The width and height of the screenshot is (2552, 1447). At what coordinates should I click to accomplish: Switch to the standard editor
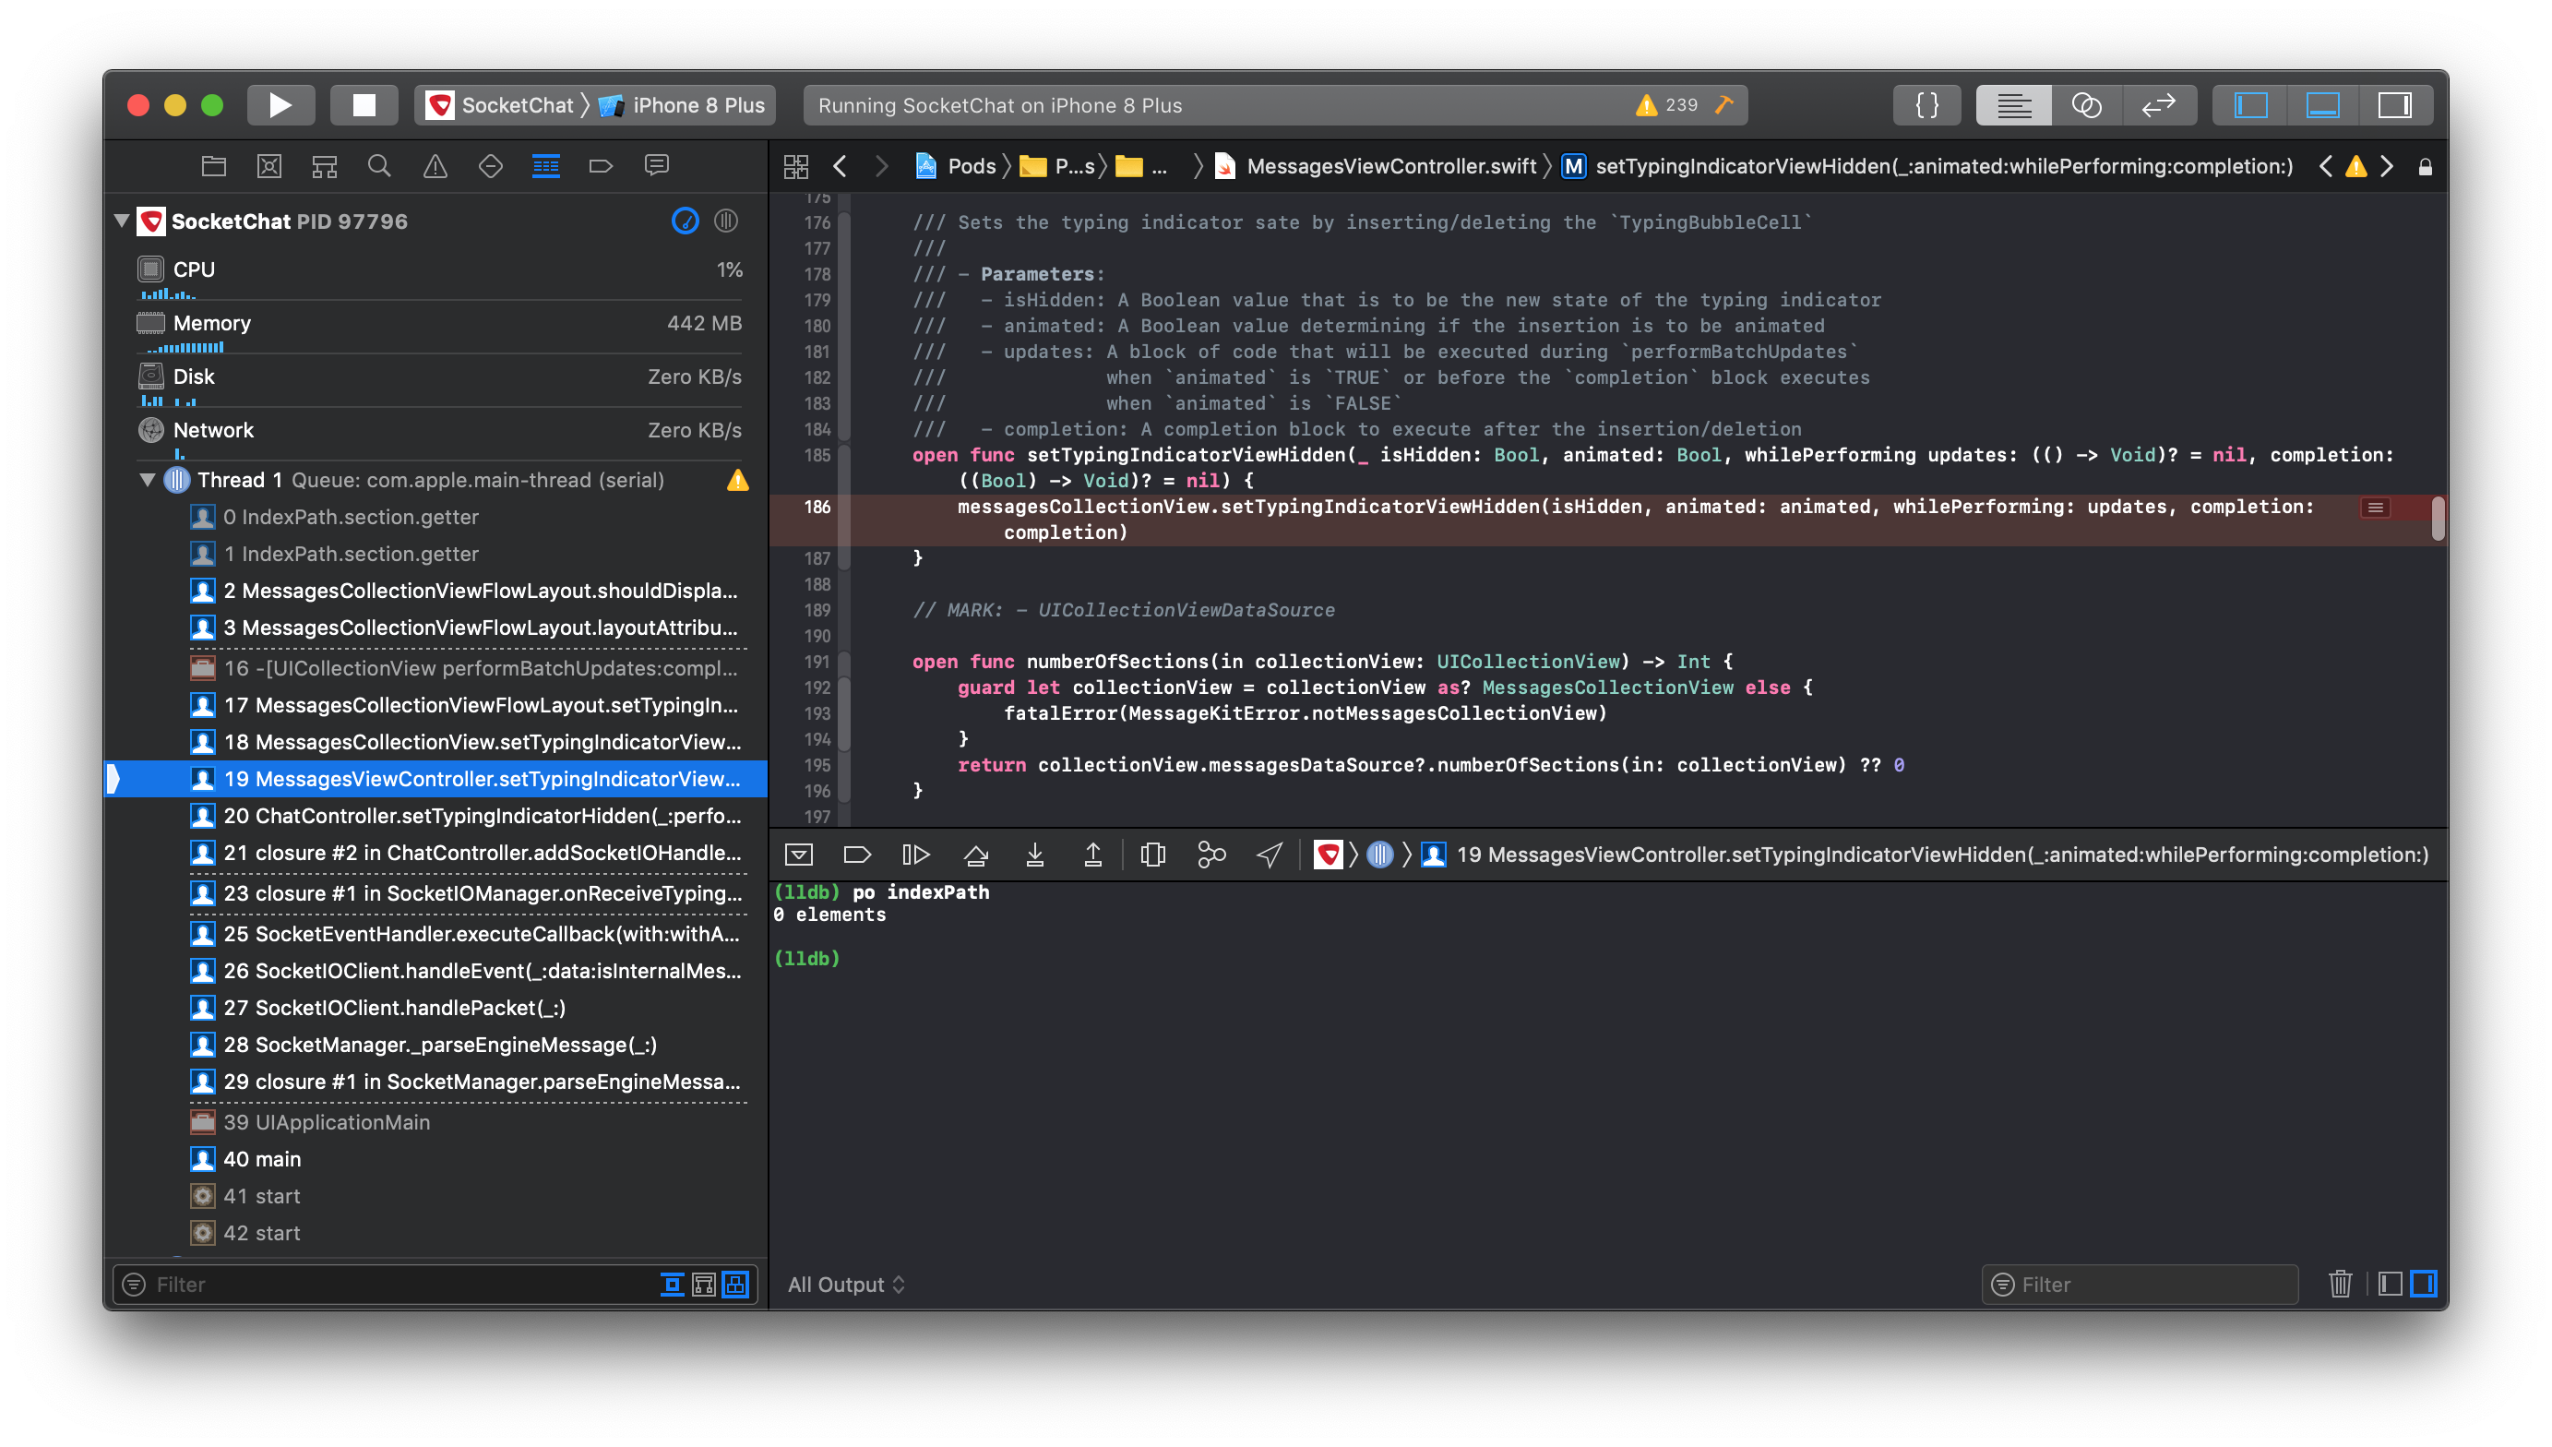(2013, 105)
